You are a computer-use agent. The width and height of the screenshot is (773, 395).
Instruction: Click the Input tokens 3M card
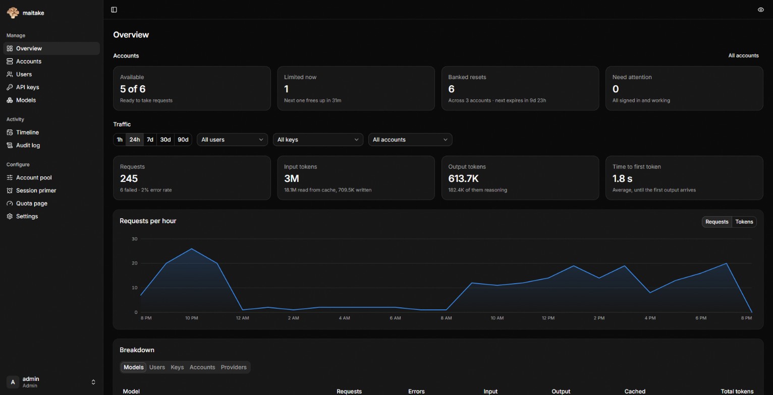point(356,178)
